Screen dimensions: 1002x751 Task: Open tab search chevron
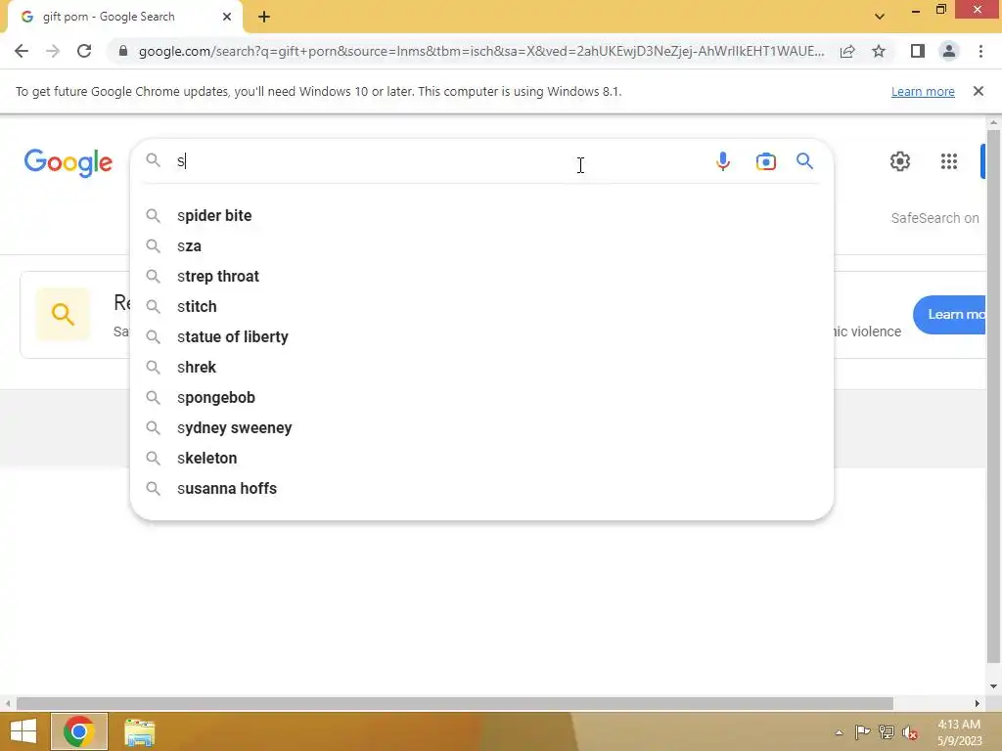point(880,17)
